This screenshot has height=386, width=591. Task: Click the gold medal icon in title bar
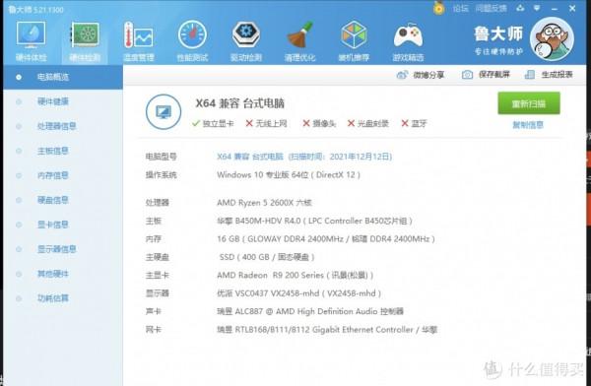438,8
